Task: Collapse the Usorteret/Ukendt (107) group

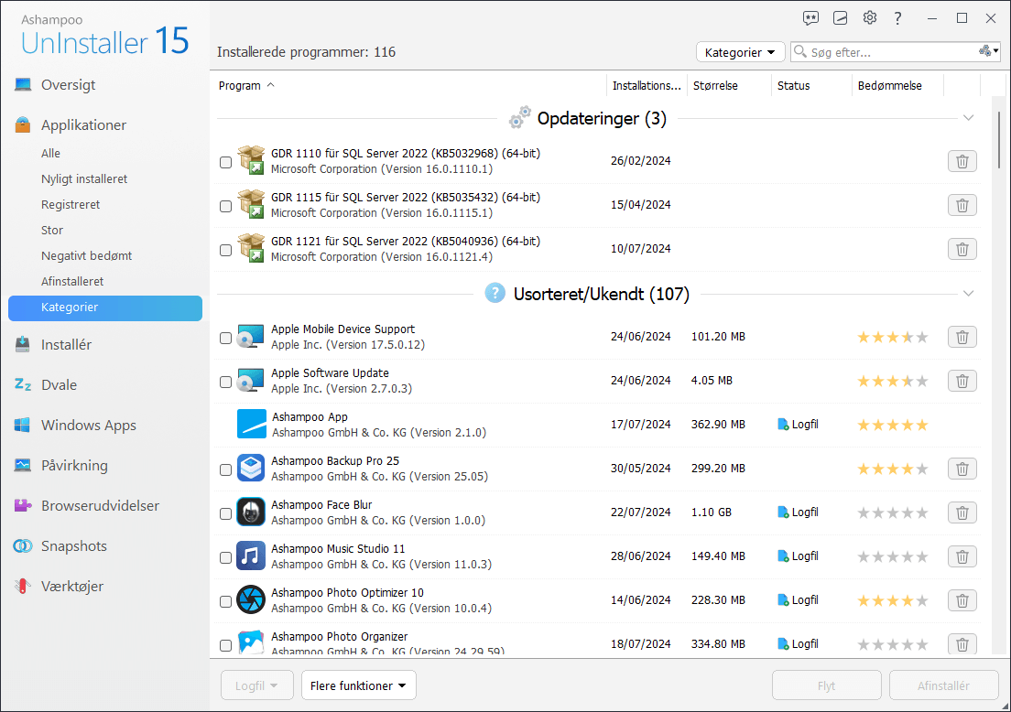Action: [968, 293]
